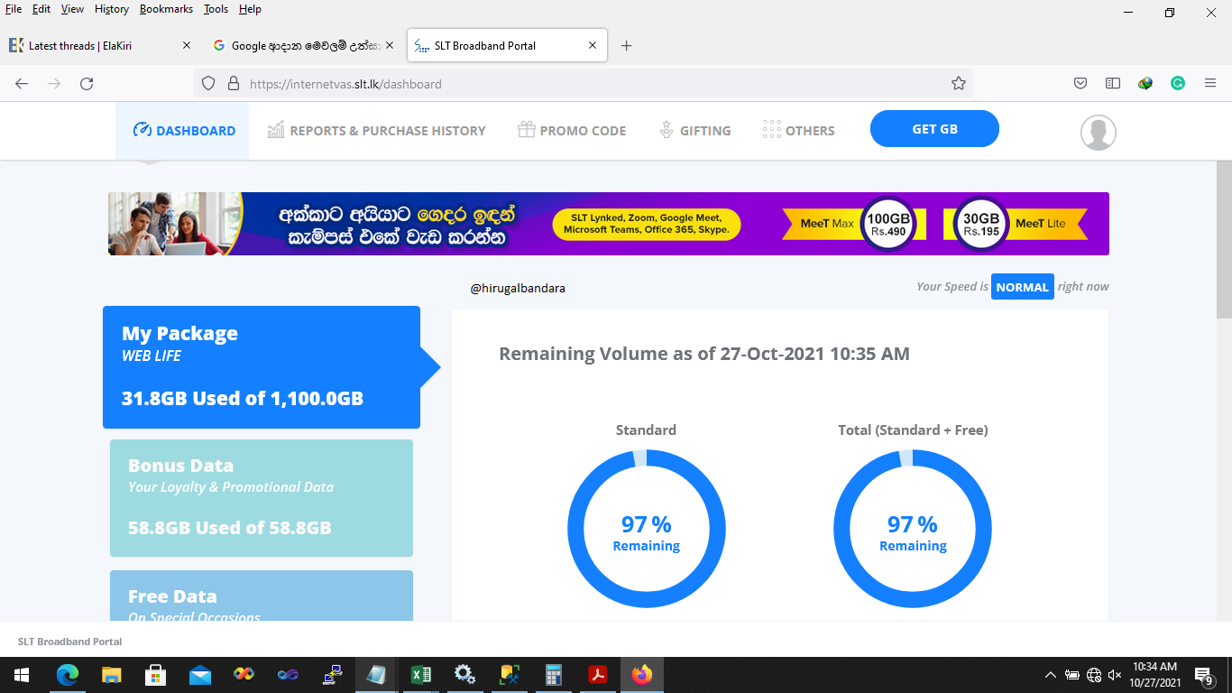This screenshot has height=693, width=1232.
Task: Open the File menu
Action: (x=14, y=9)
